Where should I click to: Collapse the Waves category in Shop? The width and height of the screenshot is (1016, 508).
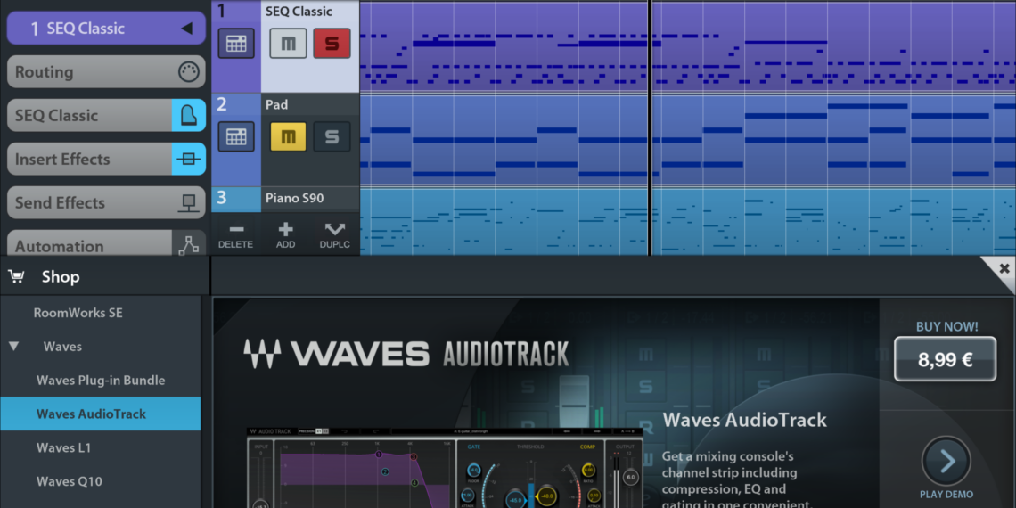pos(14,347)
